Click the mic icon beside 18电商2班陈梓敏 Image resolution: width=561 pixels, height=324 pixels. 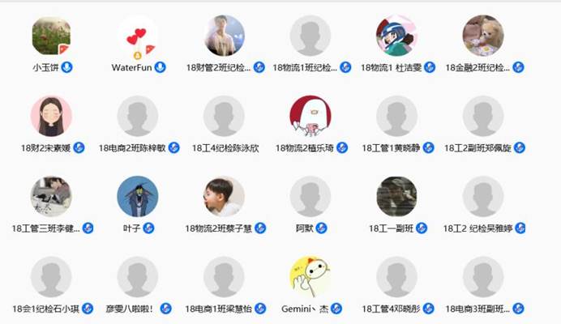(173, 147)
